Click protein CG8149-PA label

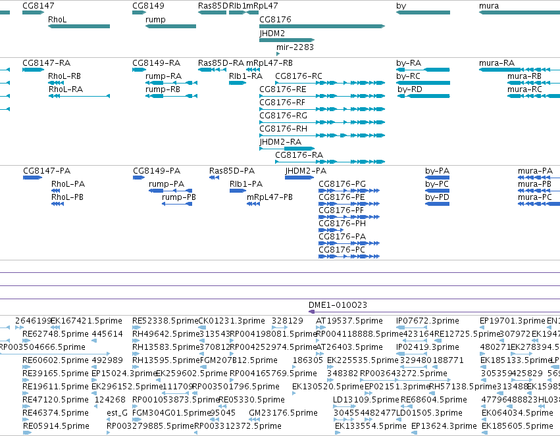157,171
